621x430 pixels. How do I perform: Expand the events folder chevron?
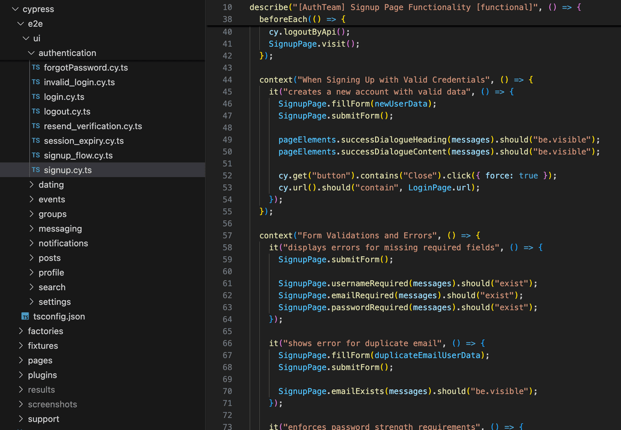click(31, 199)
